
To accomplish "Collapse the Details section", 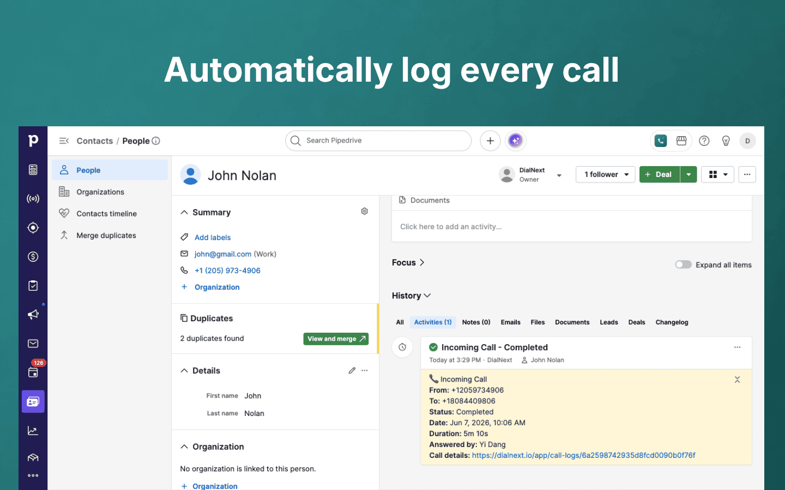I will (184, 371).
